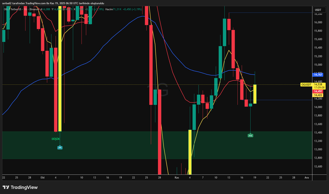The height and width of the screenshot is (194, 329).
Task: Click the DÜŞÜK label on the chart
Action: [x=56, y=139]
